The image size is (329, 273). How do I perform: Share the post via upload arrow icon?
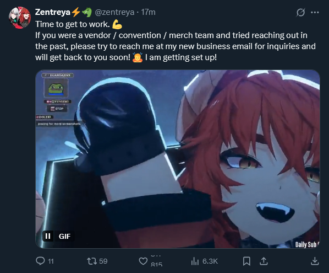coord(264,261)
